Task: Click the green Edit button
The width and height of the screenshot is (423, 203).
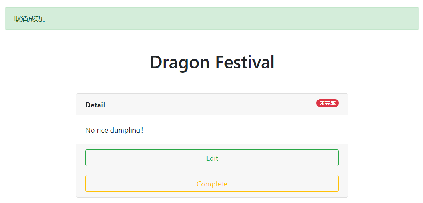Action: (x=212, y=158)
